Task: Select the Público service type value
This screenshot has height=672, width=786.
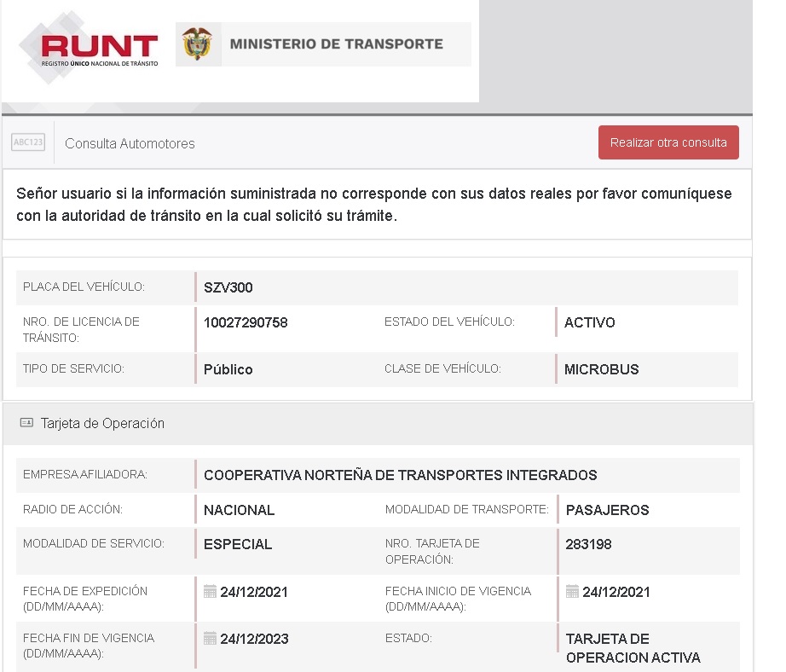Action: 228,369
